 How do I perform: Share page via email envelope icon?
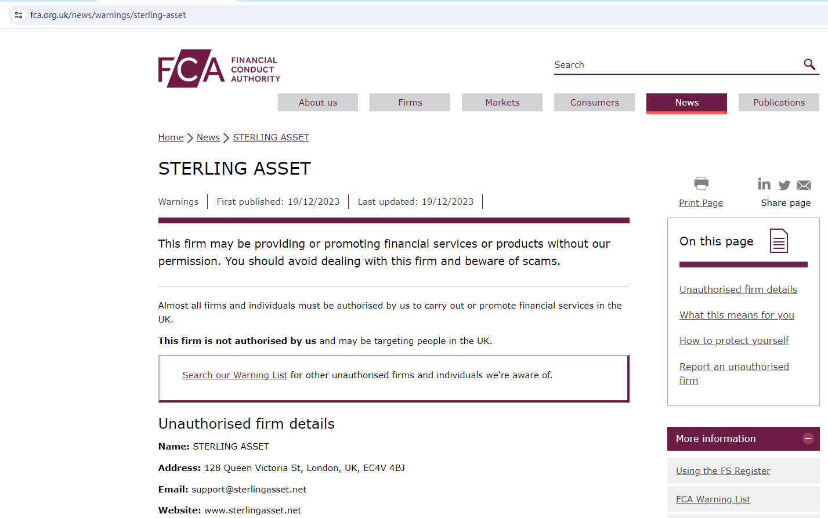point(804,185)
